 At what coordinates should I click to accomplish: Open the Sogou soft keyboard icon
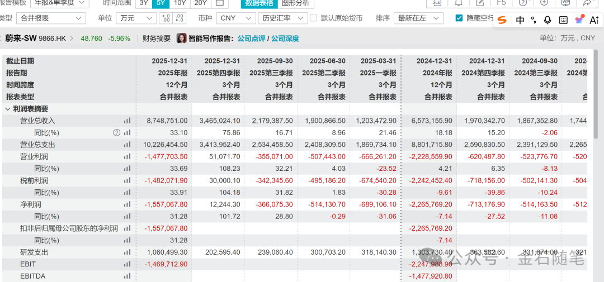563,21
